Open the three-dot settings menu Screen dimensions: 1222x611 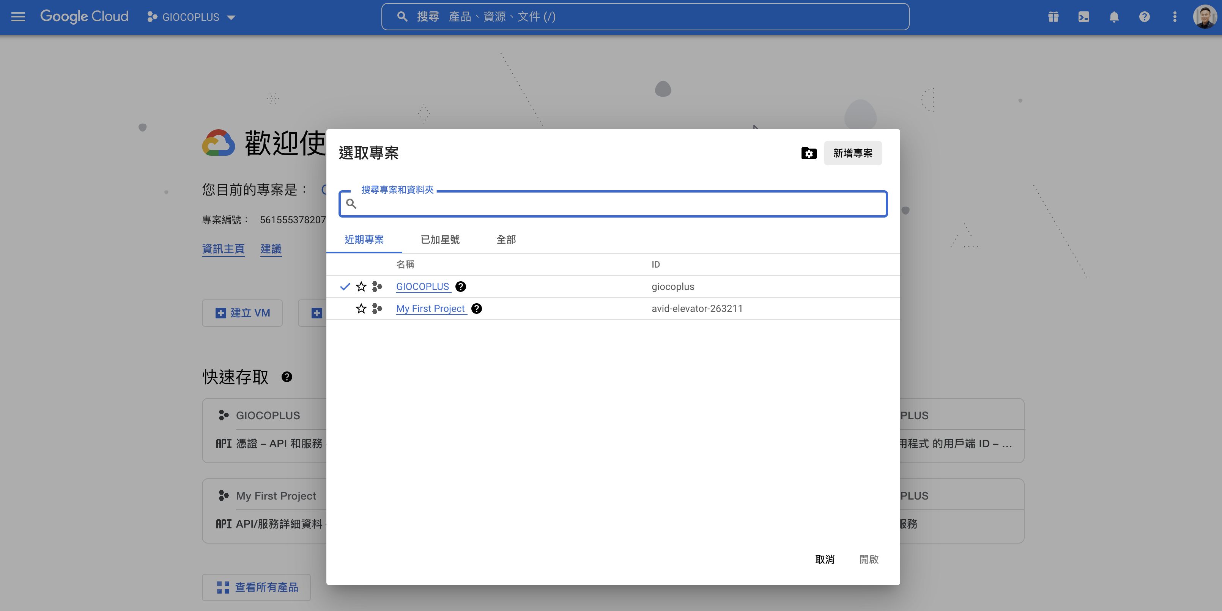coord(1175,17)
